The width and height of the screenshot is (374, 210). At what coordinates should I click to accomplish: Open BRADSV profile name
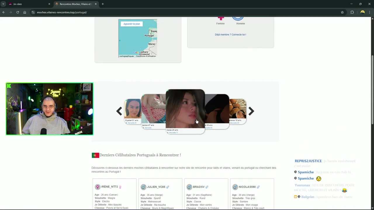coord(199,187)
